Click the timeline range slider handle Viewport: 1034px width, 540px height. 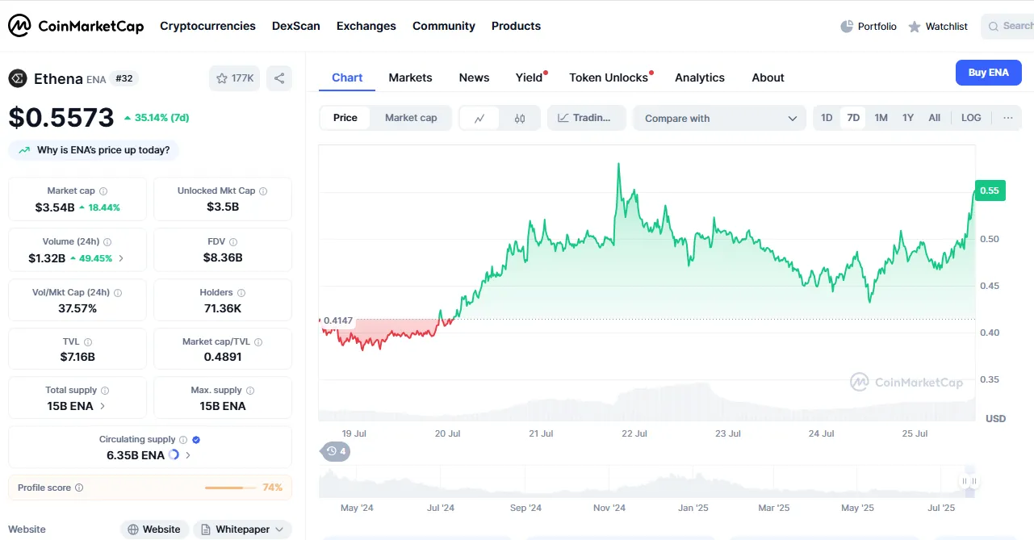tap(969, 482)
